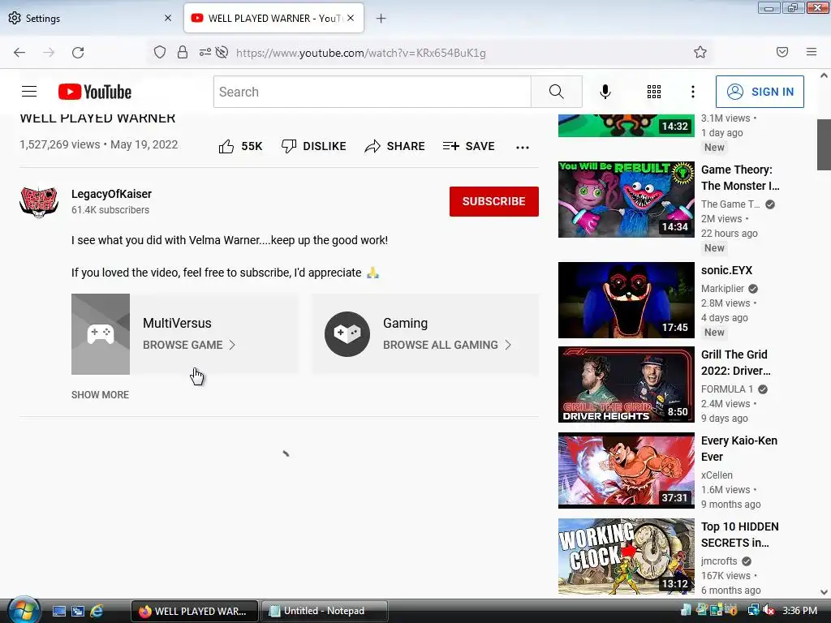Image resolution: width=831 pixels, height=623 pixels.
Task: Open jmcrofts channel name
Action: [719, 561]
